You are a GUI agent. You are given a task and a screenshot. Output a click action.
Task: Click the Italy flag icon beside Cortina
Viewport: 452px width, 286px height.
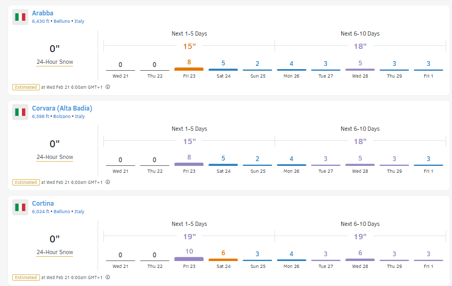point(20,207)
